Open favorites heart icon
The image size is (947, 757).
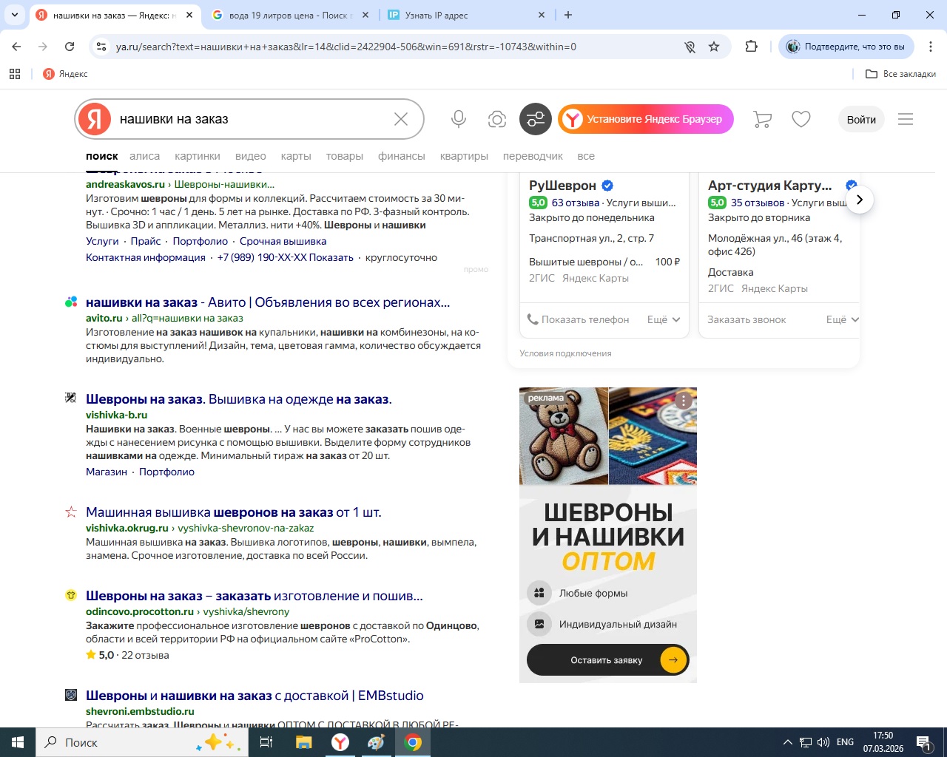pos(801,119)
